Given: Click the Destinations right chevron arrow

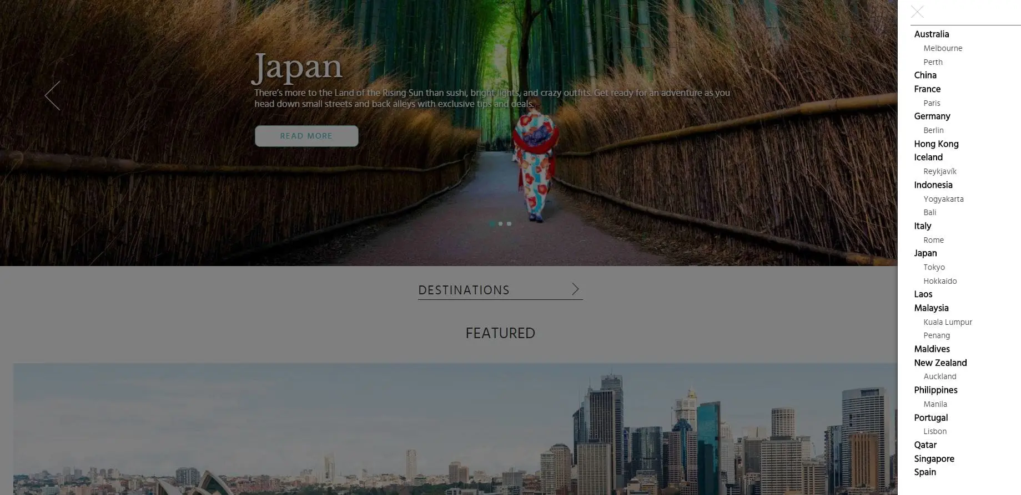Looking at the screenshot, I should pos(575,289).
